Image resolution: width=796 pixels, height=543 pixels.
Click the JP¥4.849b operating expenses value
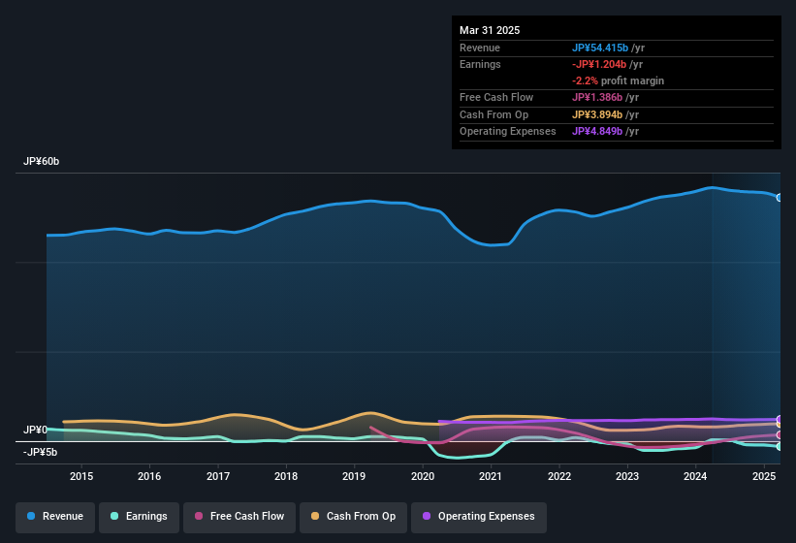point(597,132)
